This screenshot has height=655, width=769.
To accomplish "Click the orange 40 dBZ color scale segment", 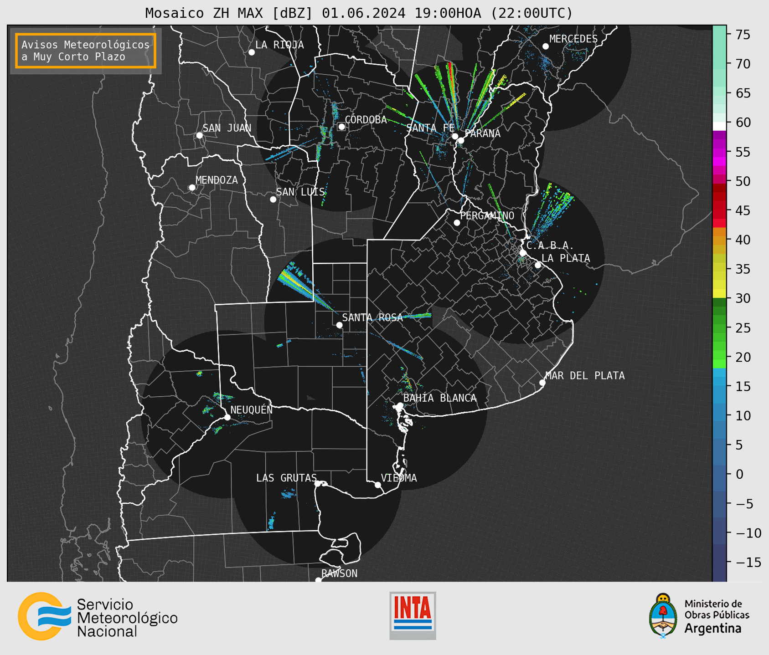I will (719, 240).
